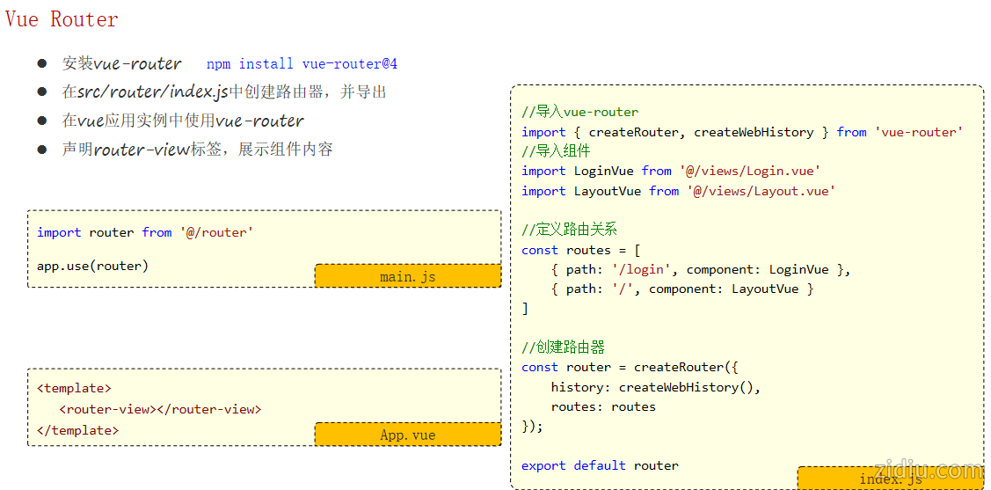
Task: Click the Vue Router slide title
Action: 62,19
